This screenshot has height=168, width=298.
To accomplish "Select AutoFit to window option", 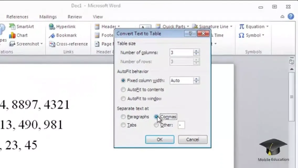I will click(141, 99).
